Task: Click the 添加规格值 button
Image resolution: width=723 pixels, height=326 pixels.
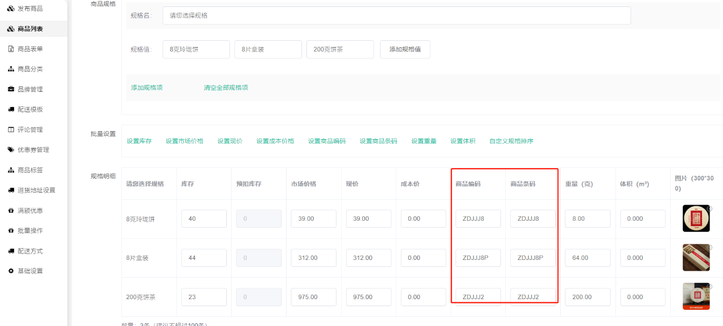Action: pyautogui.click(x=405, y=49)
